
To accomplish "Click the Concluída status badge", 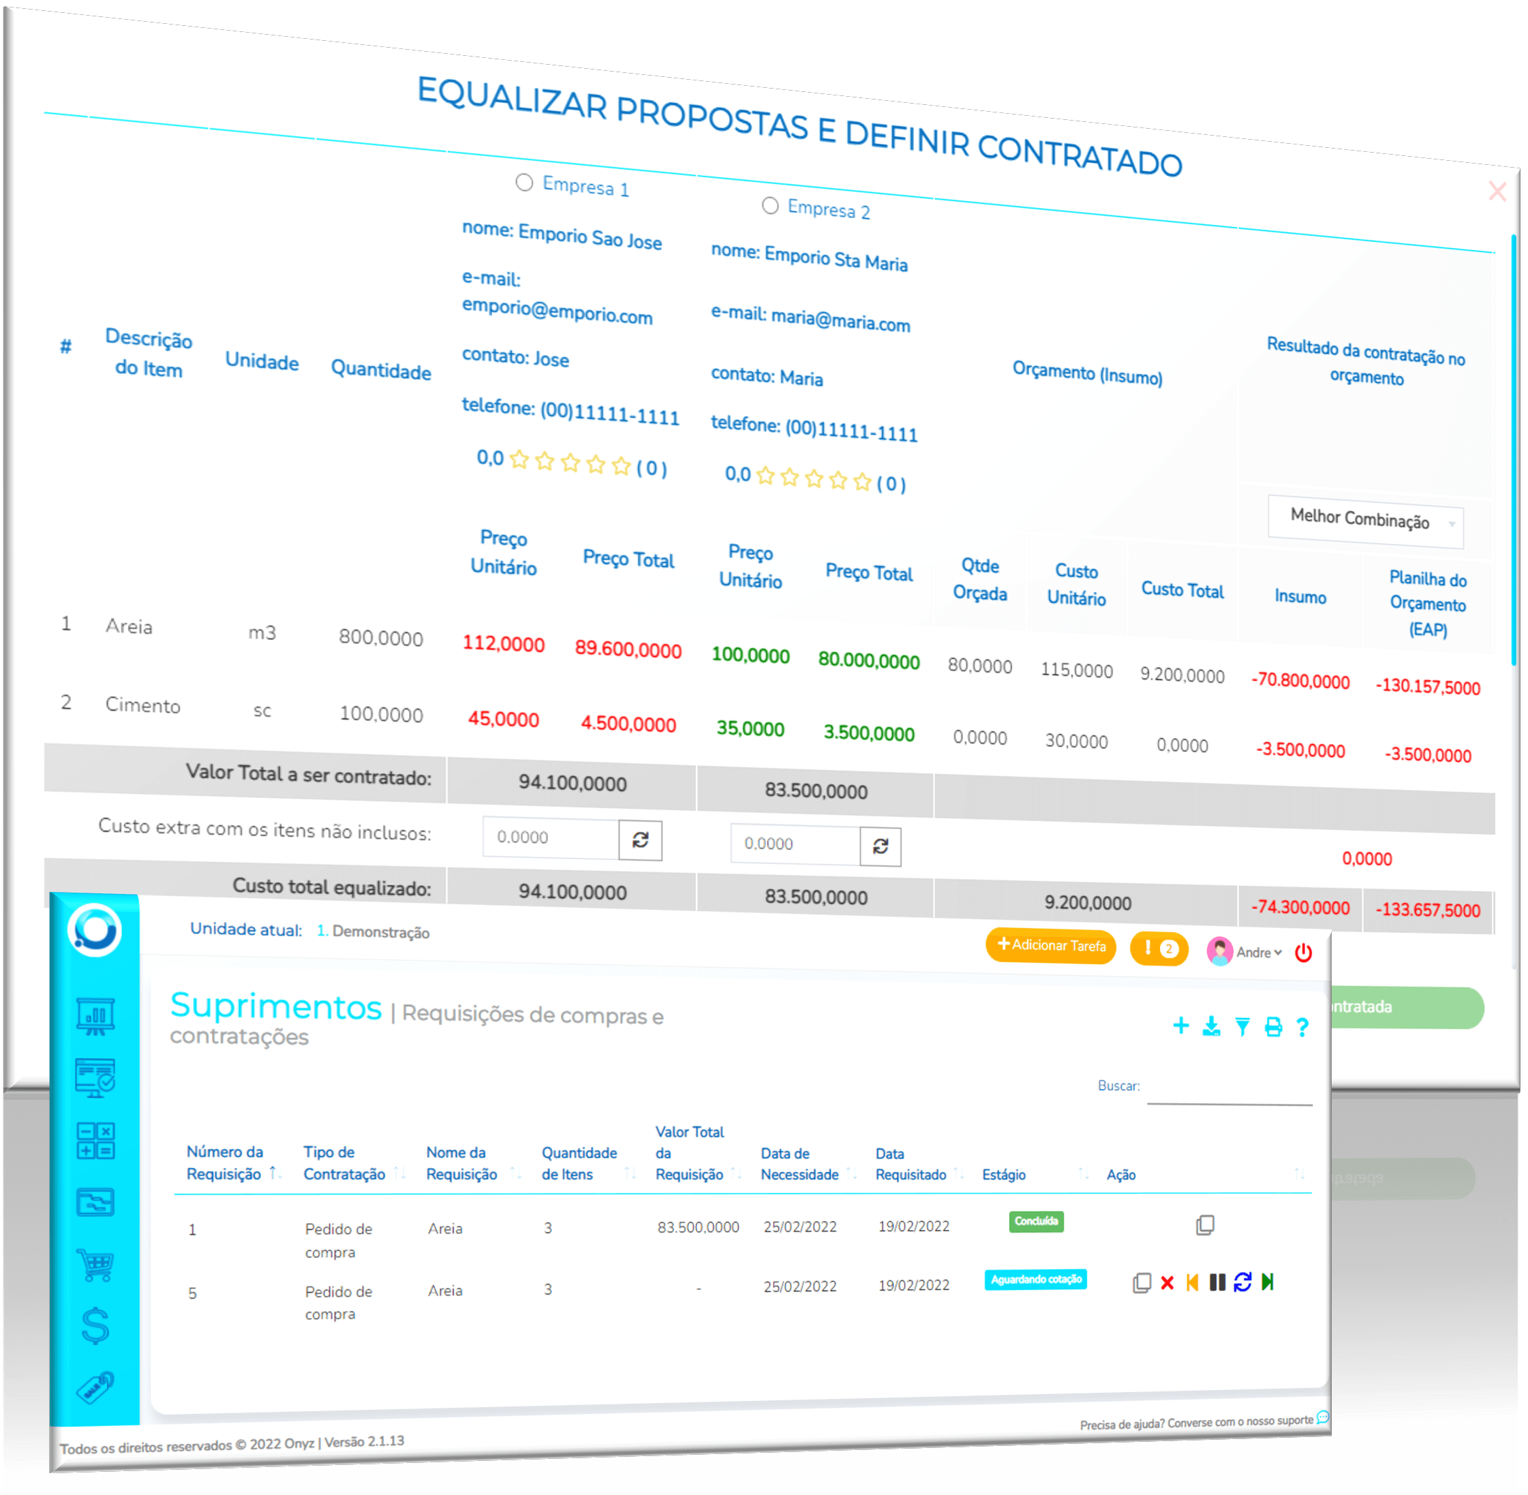I will (1037, 1222).
